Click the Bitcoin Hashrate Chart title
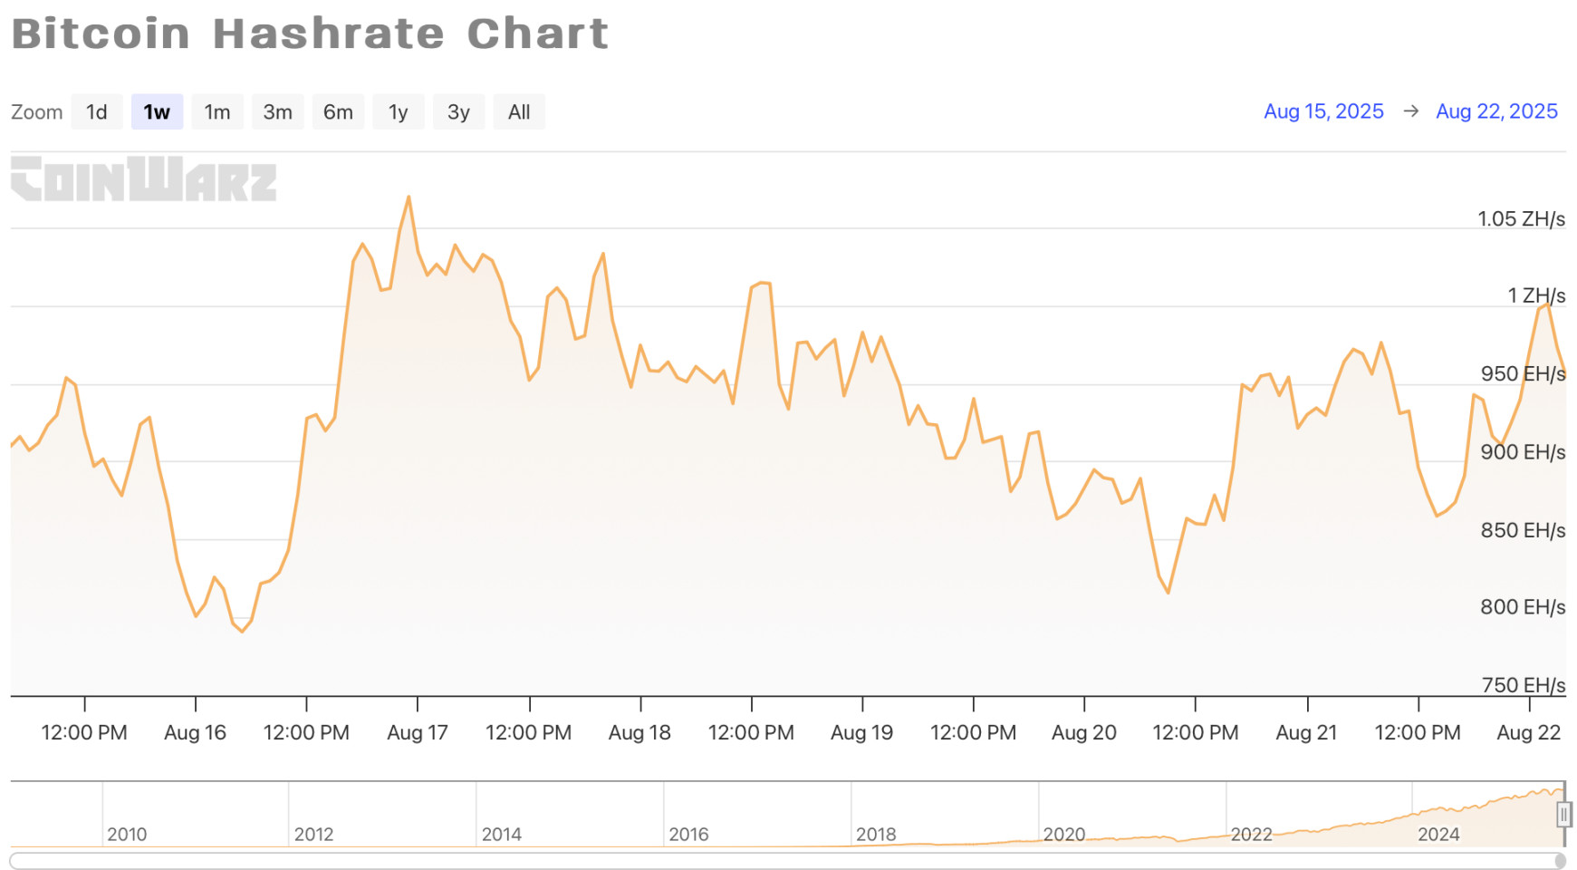This screenshot has height=870, width=1577. (310, 34)
